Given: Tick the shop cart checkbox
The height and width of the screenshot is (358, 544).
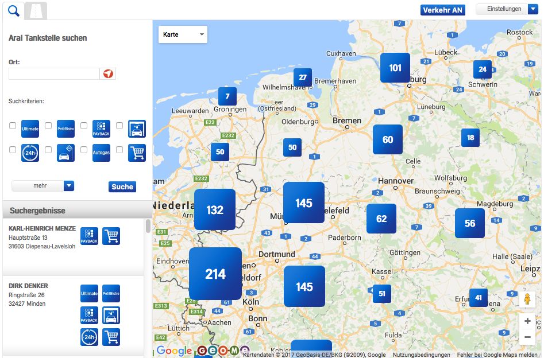Looking at the screenshot, I should point(119,150).
